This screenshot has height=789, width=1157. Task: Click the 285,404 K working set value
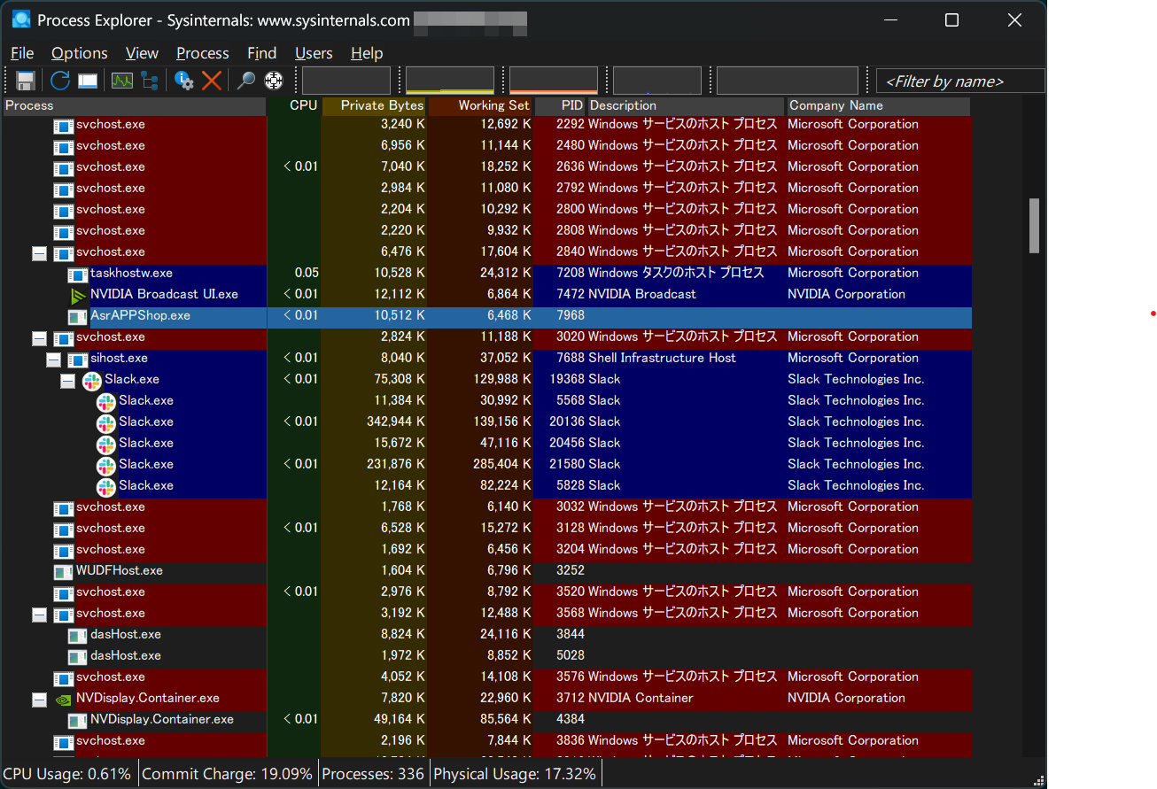502,465
